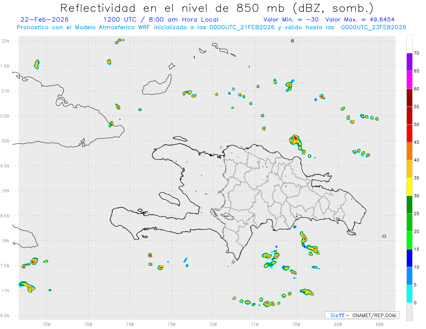Click the orange 40–45 dBZ colorbar segment
This screenshot has width=426, height=329.
(x=409, y=151)
